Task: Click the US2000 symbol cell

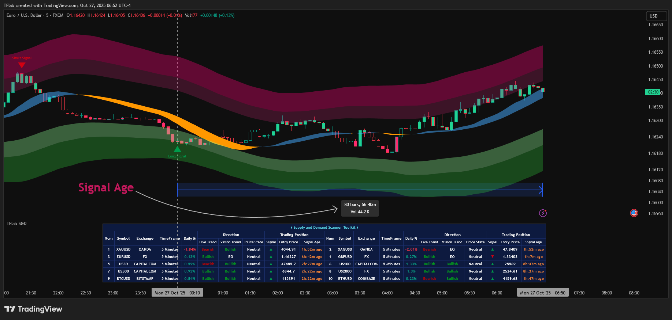Action: tap(345, 271)
